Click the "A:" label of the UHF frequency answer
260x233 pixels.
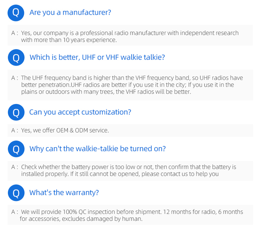click(15, 78)
